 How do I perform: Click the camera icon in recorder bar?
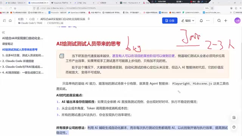[x=199, y=2]
